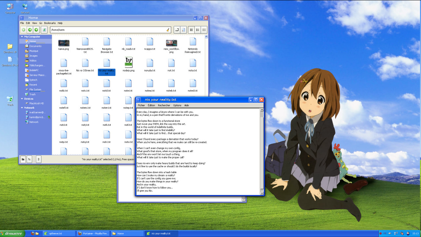The height and width of the screenshot is (237, 421).
Task: Open the Bookmarks menu in file manager
Action: (x=50, y=23)
